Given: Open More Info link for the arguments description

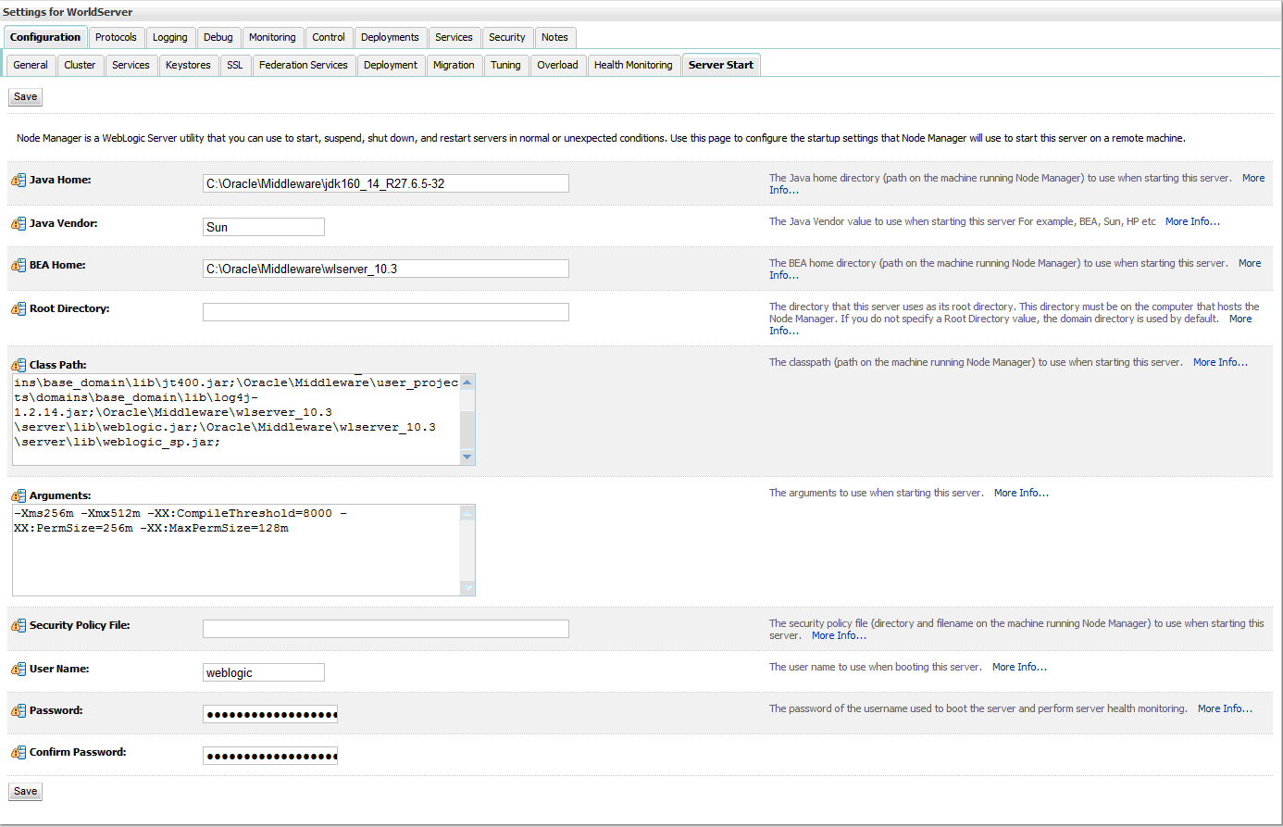Looking at the screenshot, I should point(1021,493).
